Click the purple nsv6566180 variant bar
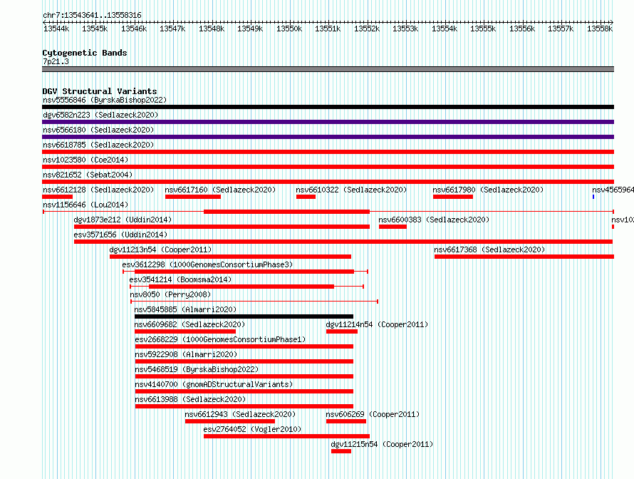Screen dimensions: 634x479 tap(328, 137)
